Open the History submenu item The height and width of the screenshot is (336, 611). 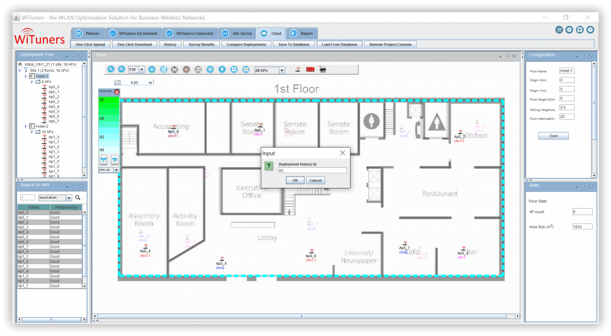(x=170, y=44)
